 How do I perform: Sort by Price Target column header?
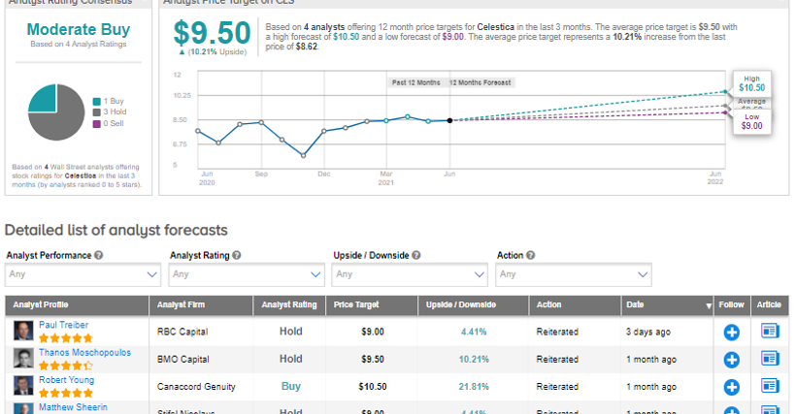tap(356, 304)
